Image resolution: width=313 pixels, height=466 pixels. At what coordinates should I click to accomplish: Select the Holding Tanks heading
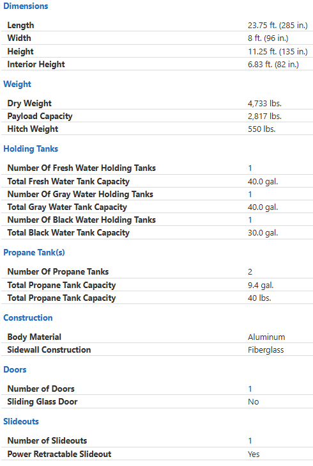31,149
